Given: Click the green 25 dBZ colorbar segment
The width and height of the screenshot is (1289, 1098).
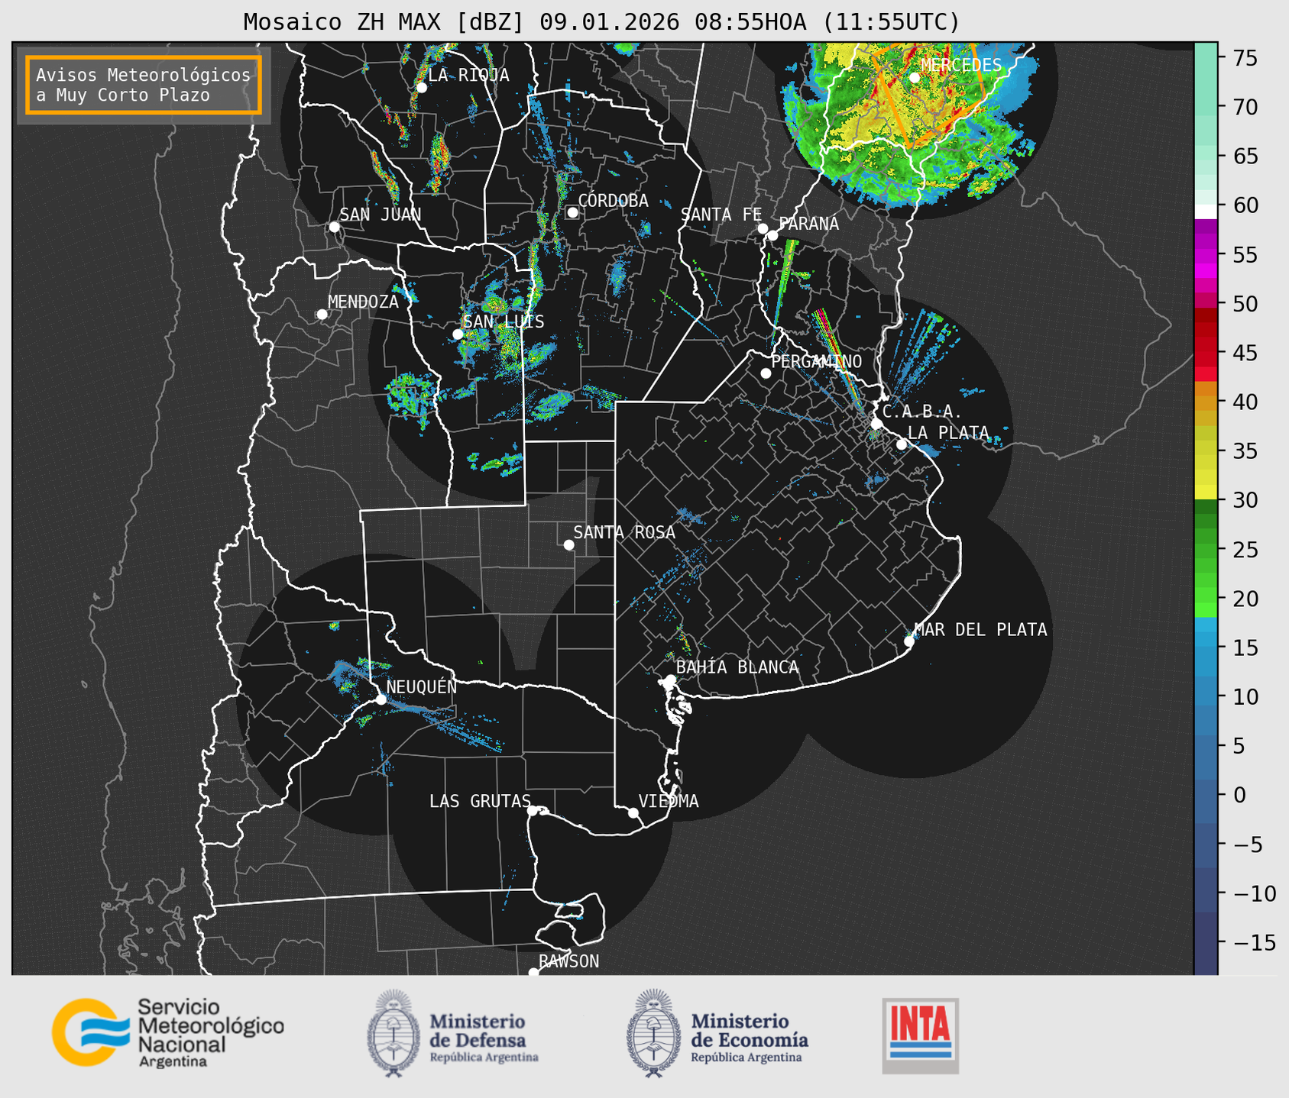Looking at the screenshot, I should click(x=1206, y=549).
